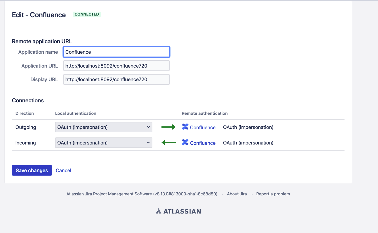Click the CONNECTED status badge
This screenshot has height=233, width=378.
click(87, 14)
